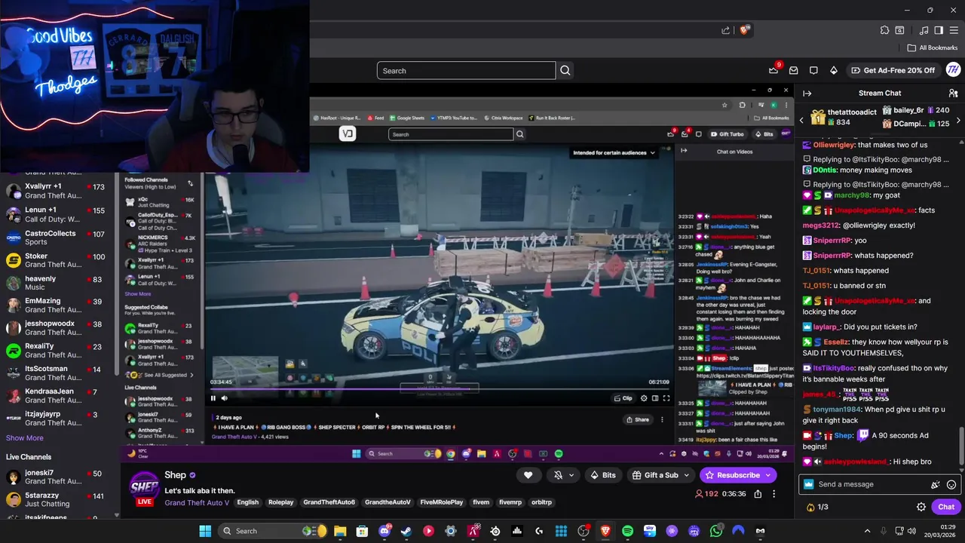Click the search magnifier button
Image resolution: width=965 pixels, height=543 pixels.
565,71
